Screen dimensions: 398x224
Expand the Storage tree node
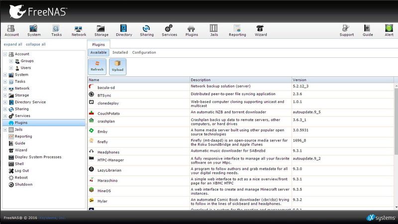[x=5, y=95]
